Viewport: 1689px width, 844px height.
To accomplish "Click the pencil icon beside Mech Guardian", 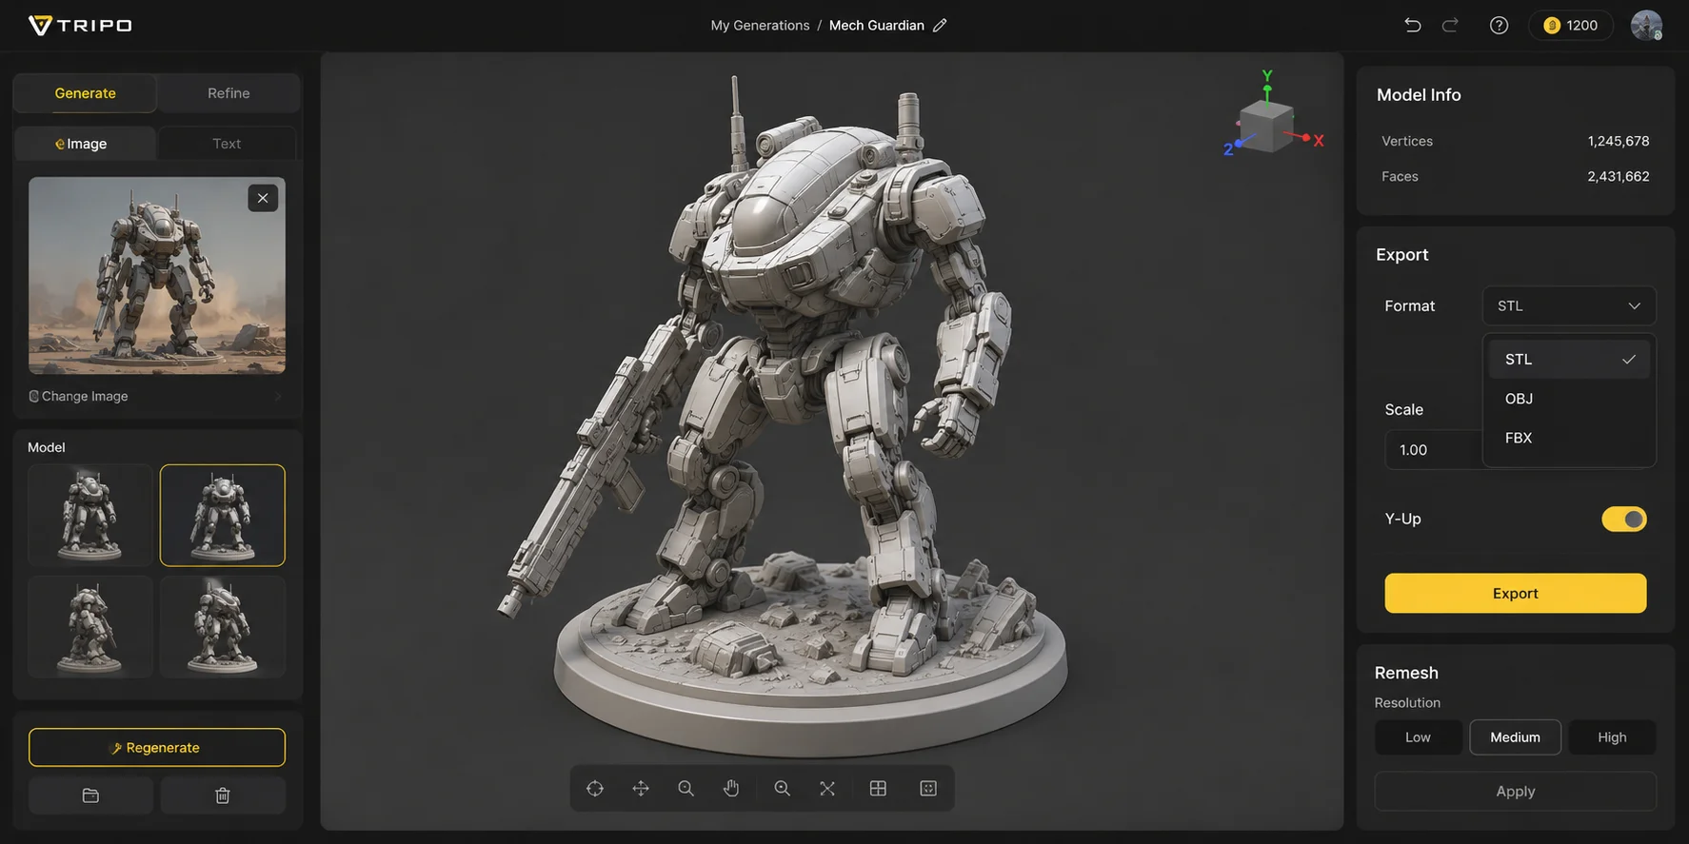I will (940, 26).
